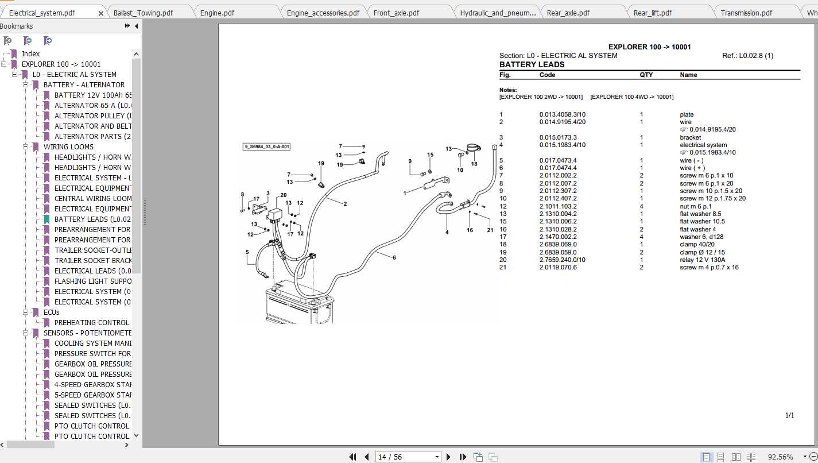Click the next view icon
The height and width of the screenshot is (463, 818).
(x=493, y=457)
